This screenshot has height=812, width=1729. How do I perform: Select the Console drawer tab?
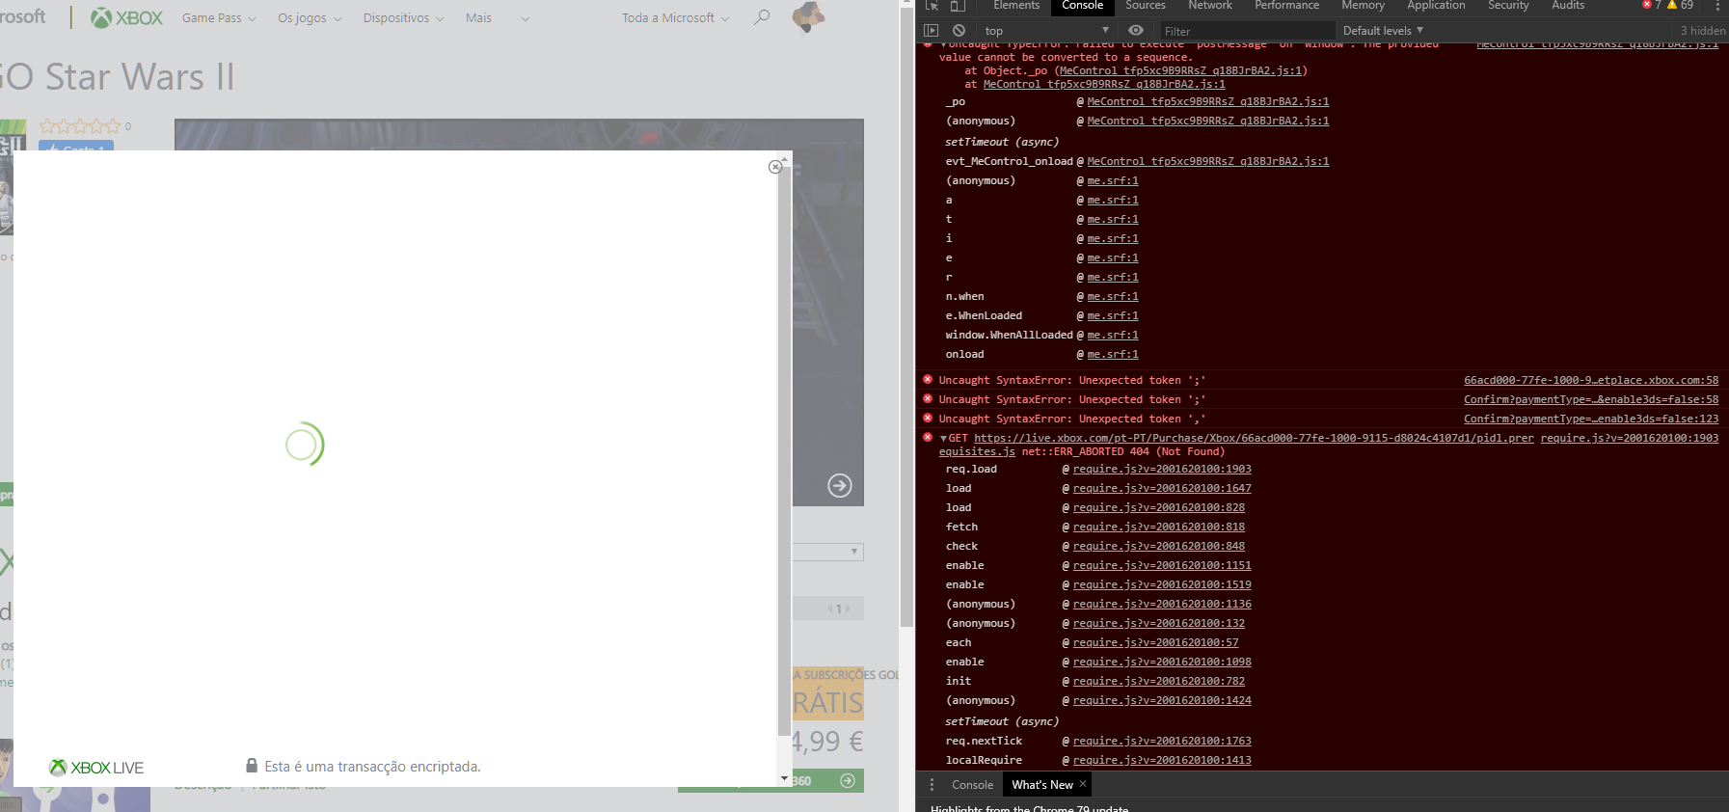pos(972,785)
